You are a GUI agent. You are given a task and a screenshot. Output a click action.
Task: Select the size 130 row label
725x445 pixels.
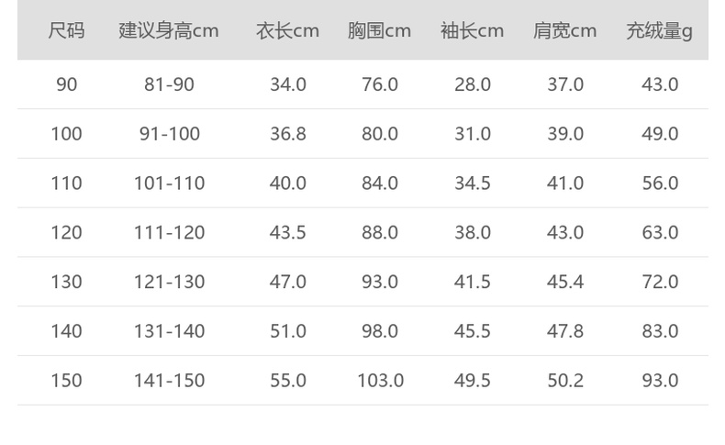pos(66,283)
